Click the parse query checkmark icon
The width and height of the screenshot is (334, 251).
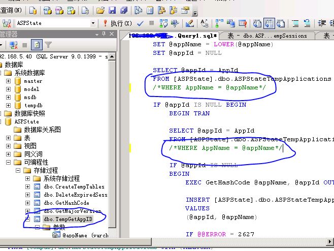[x=139, y=23]
